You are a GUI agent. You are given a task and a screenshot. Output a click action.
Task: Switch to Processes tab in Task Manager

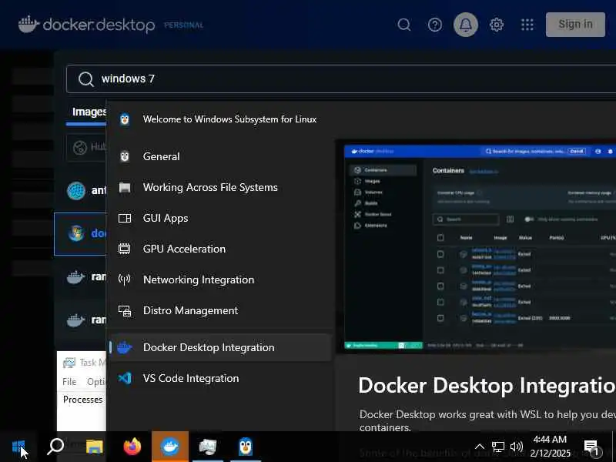[82, 400]
